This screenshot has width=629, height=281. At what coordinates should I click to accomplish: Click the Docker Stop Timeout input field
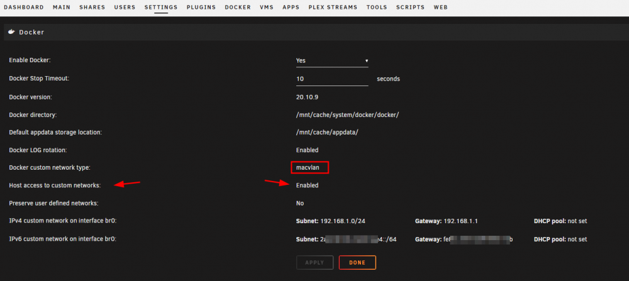tap(332, 79)
